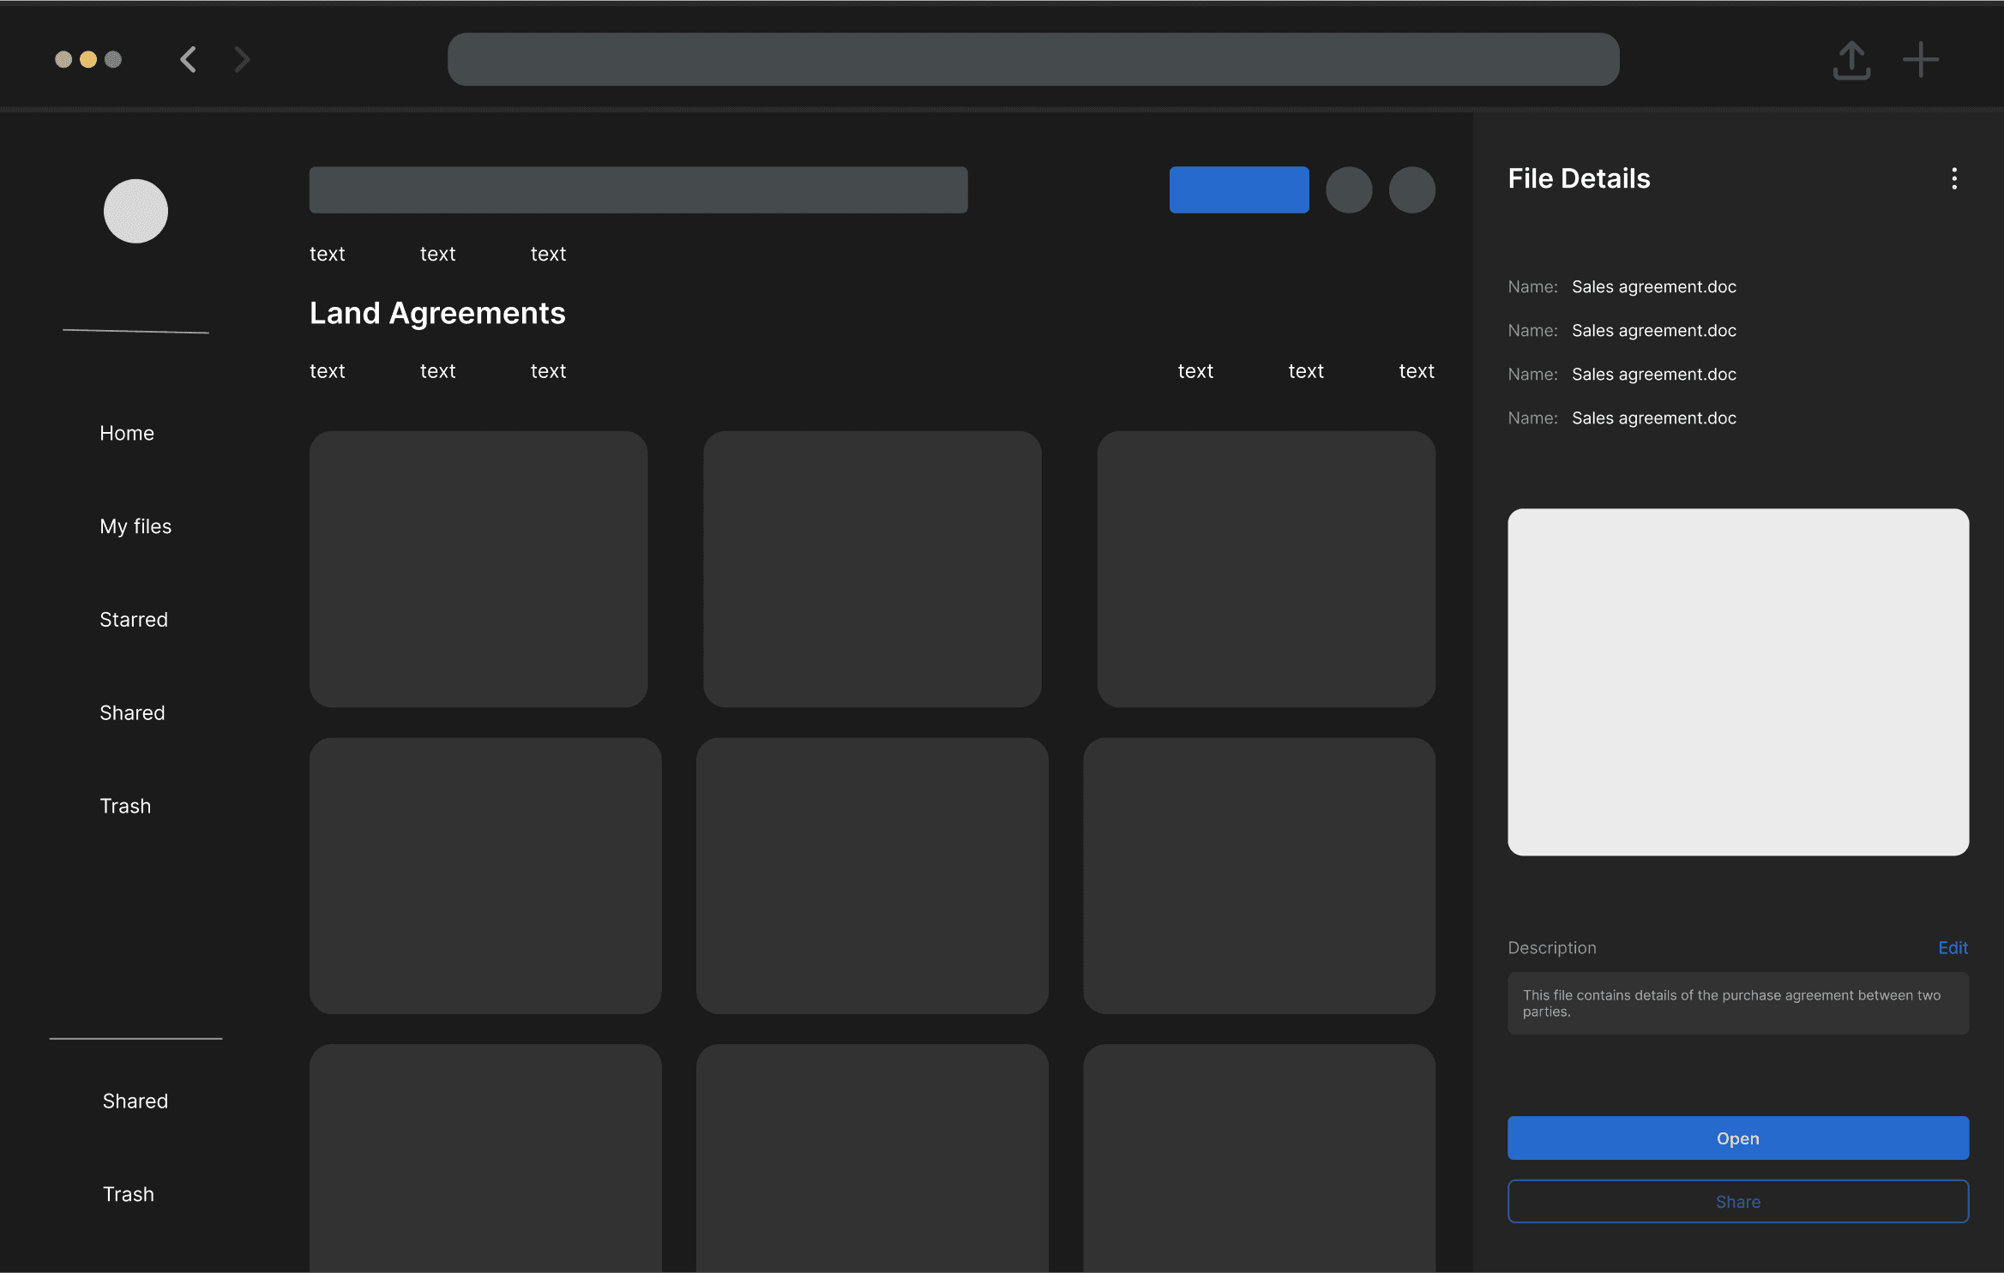The height and width of the screenshot is (1273, 2004).
Task: Go back with the left arrow
Action: point(189,59)
